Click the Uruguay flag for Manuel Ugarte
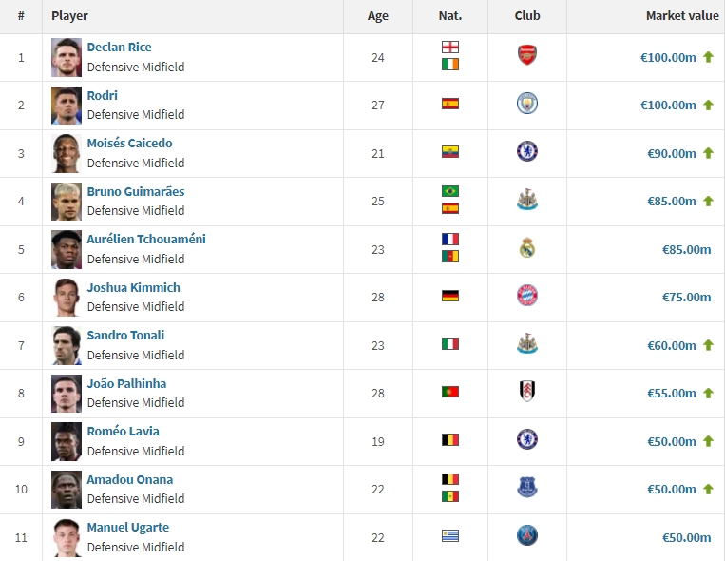 pyautogui.click(x=449, y=536)
